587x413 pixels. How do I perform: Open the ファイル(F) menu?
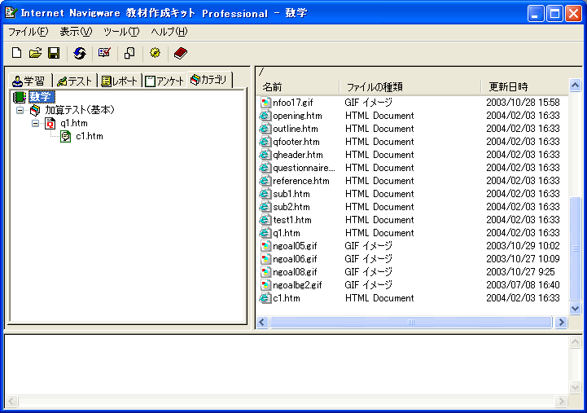[28, 32]
